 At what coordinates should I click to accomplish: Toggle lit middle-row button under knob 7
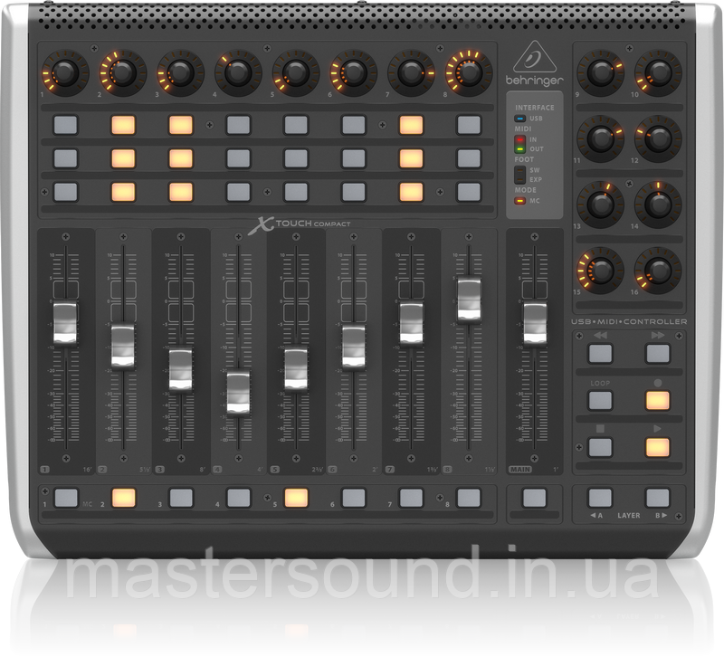pos(411,158)
